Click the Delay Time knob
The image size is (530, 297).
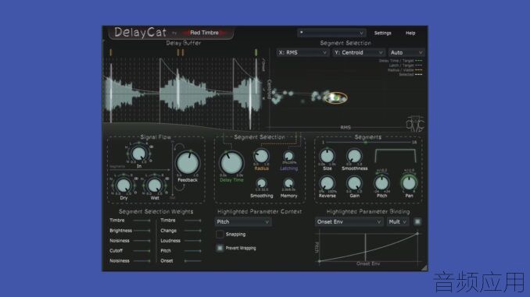tap(231, 162)
